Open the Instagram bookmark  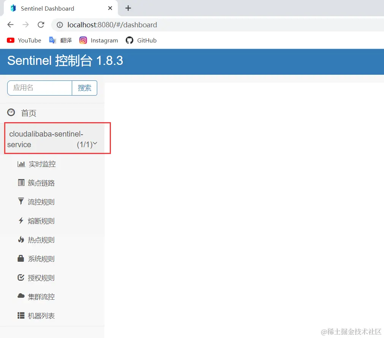point(99,40)
